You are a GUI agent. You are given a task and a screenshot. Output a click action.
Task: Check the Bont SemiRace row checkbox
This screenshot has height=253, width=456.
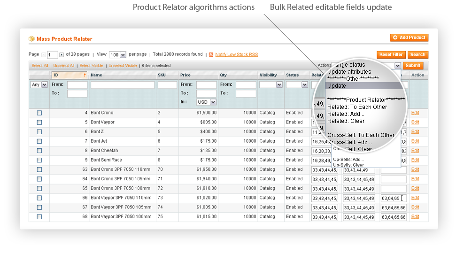39,160
